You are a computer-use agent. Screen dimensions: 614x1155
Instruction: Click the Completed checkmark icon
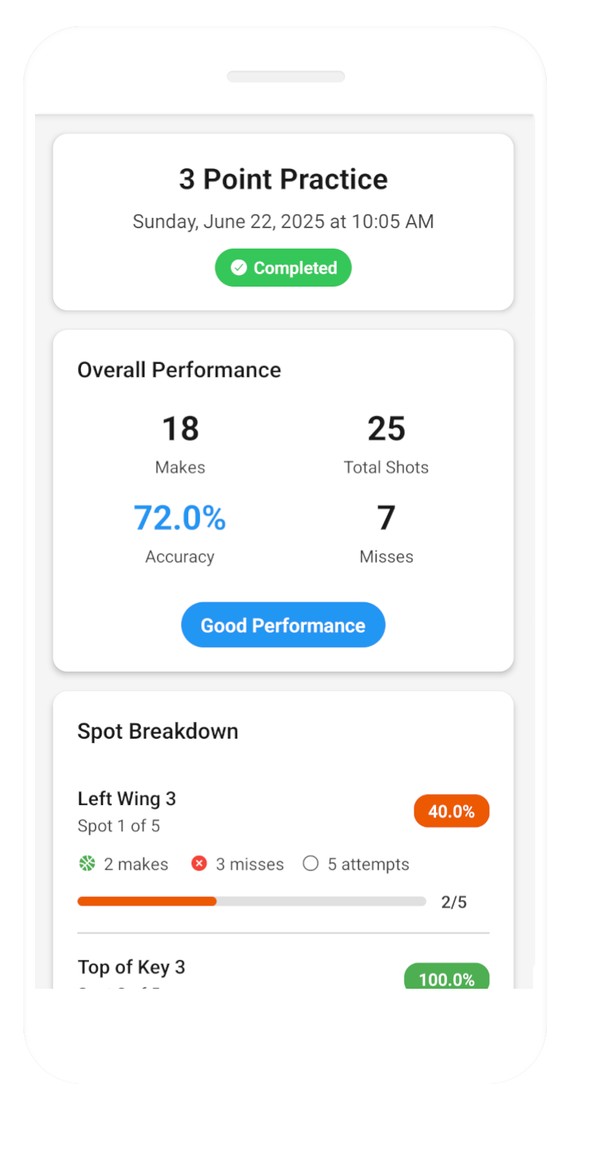238,268
